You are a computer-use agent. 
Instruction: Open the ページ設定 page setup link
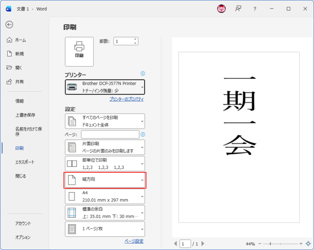(x=134, y=241)
